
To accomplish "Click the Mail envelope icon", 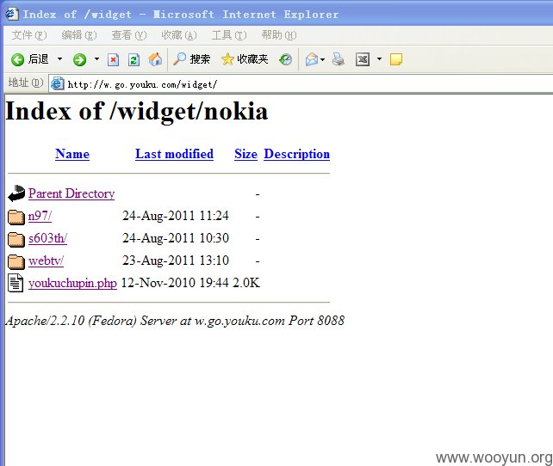I will [x=312, y=59].
